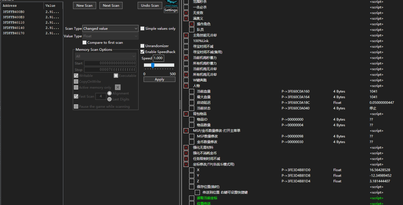Screen dimensions: 403x205
Task: Select address 3FDFFB40110 in results list
Action: (x=14, y=23)
